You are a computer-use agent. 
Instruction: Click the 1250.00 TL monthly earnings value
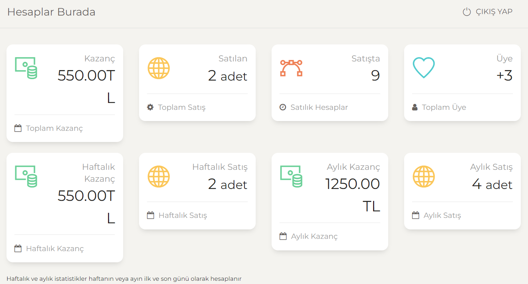(x=353, y=195)
